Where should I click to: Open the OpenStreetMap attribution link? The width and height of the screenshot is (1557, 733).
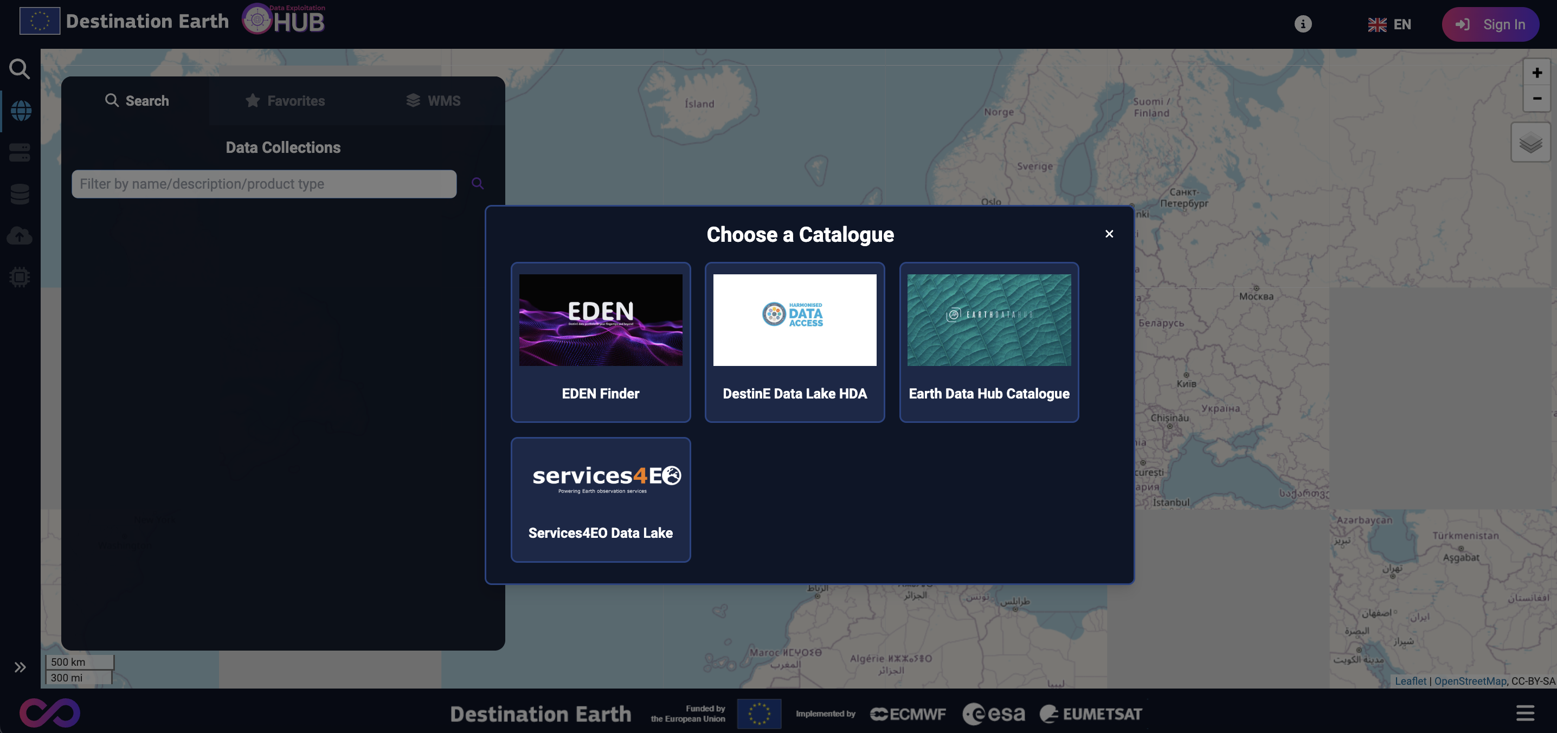1470,681
